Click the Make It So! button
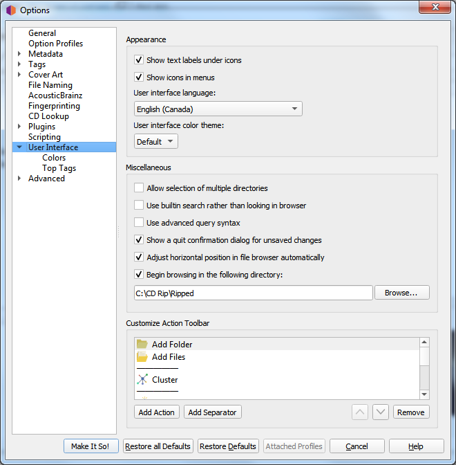Image resolution: width=456 pixels, height=465 pixels. (91, 446)
